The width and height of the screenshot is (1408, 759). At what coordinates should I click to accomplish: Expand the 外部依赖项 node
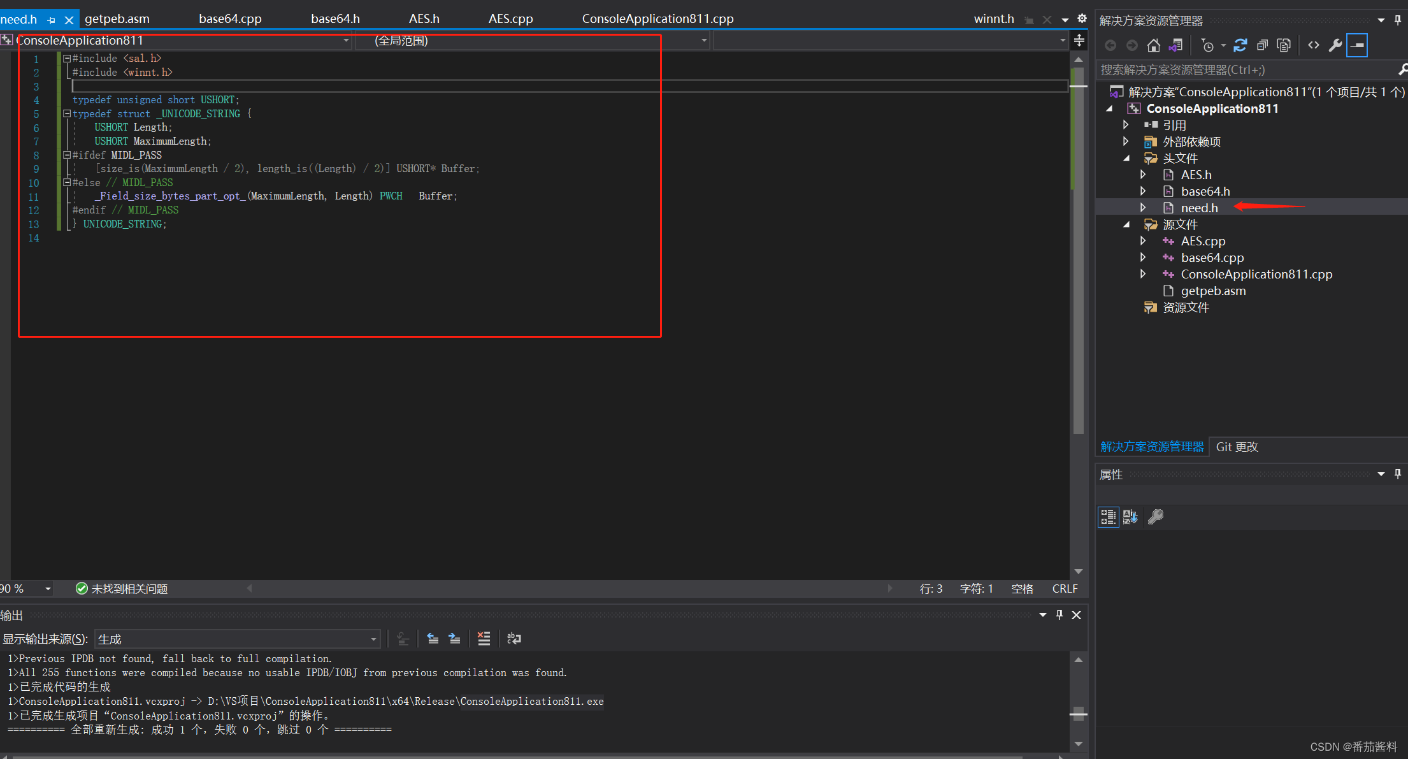[1126, 141]
